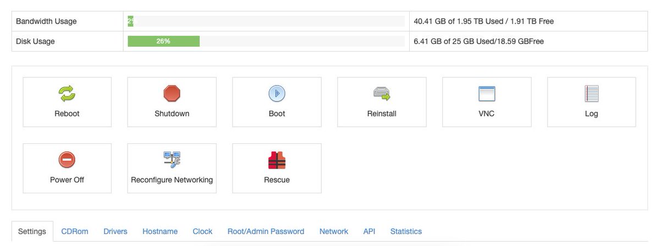660x246 pixels.
Task: Open the Statistics tab
Action: 406,231
